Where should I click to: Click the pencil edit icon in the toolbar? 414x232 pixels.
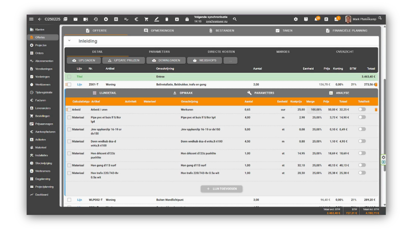157,19
